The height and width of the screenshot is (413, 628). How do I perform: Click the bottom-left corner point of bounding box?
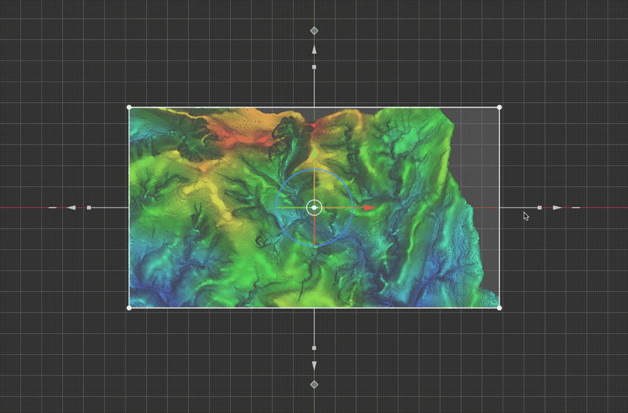coord(129,308)
